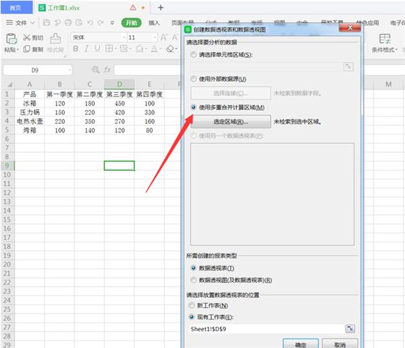Select row 9 header
The width and height of the screenshot is (405, 348).
tap(7, 166)
